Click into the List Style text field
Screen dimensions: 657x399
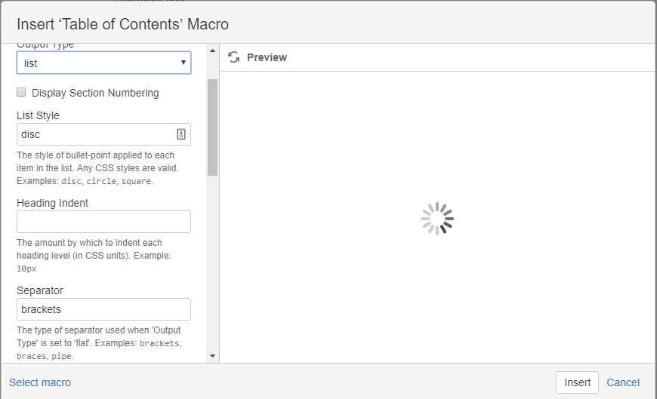(94, 134)
